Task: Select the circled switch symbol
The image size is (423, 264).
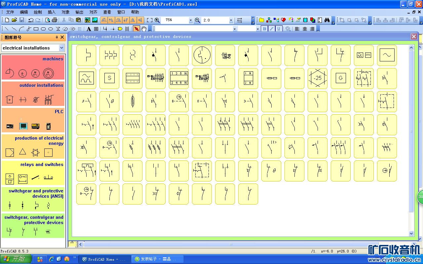Action: [x=202, y=55]
